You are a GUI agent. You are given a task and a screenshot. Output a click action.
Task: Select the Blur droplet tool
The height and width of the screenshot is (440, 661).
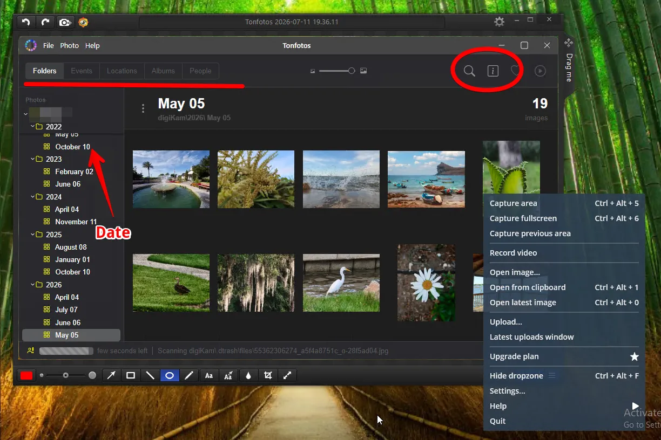click(248, 375)
